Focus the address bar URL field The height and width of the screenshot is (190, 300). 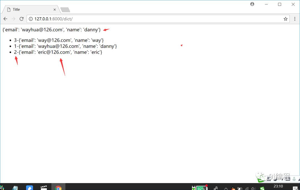click(x=158, y=19)
